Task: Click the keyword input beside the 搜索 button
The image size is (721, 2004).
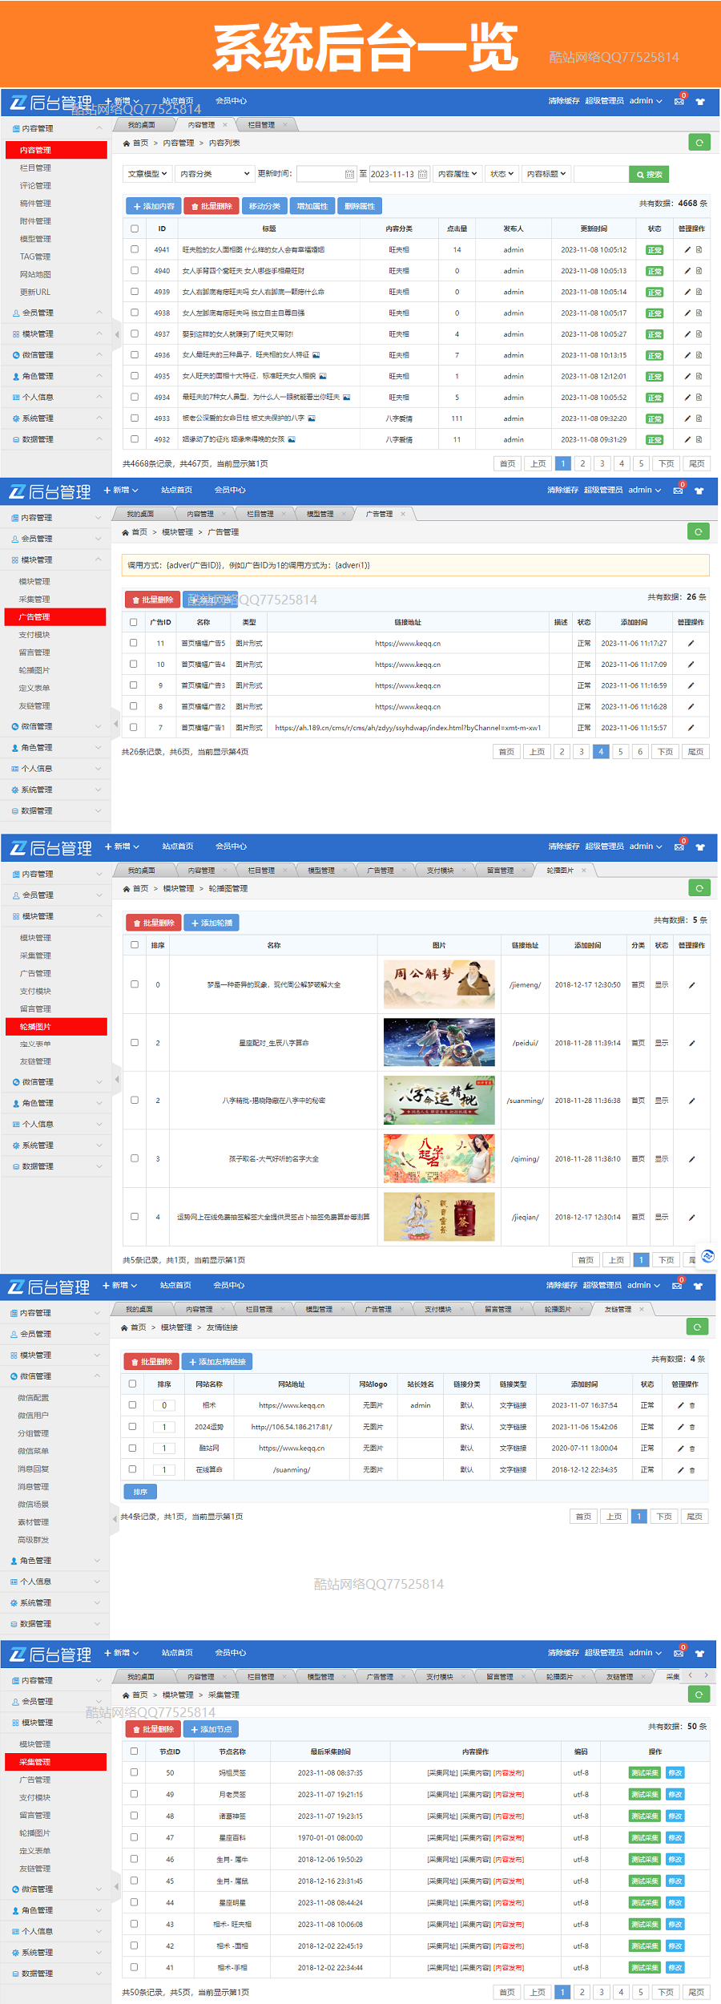Action: click(601, 174)
